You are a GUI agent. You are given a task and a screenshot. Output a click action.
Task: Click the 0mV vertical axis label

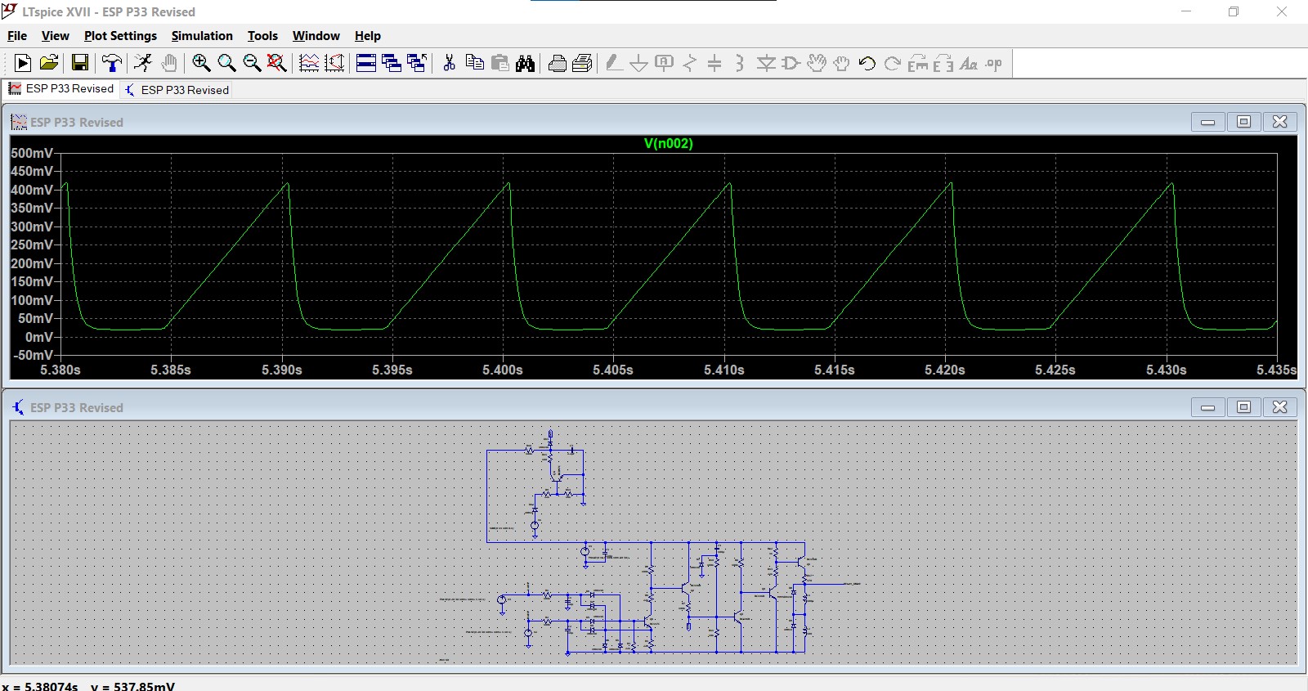coord(38,337)
